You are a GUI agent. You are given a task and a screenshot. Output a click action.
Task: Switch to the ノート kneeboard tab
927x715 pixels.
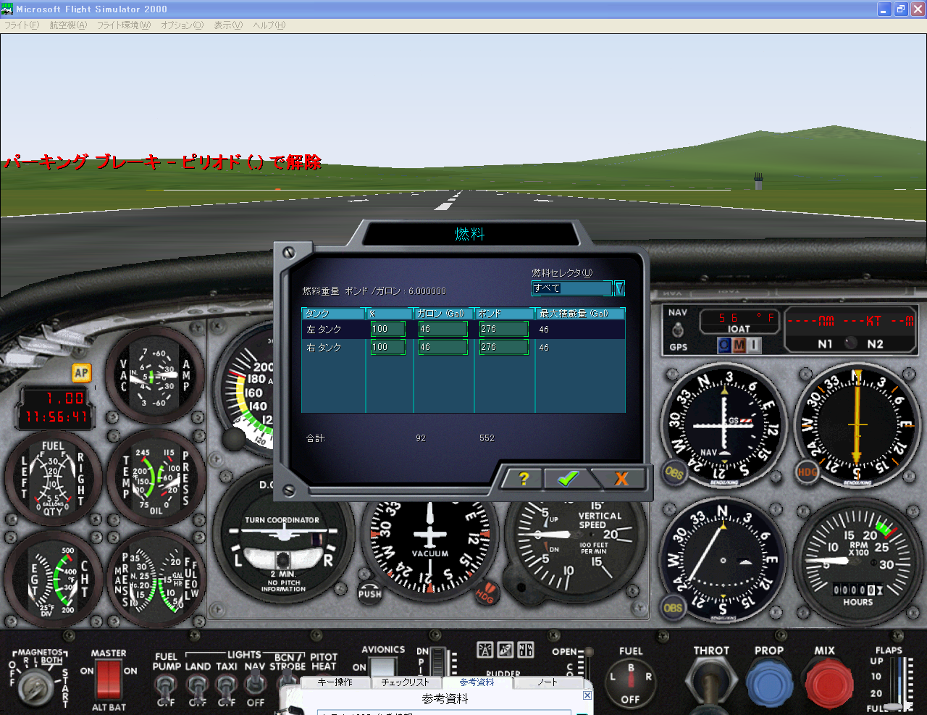tap(548, 682)
